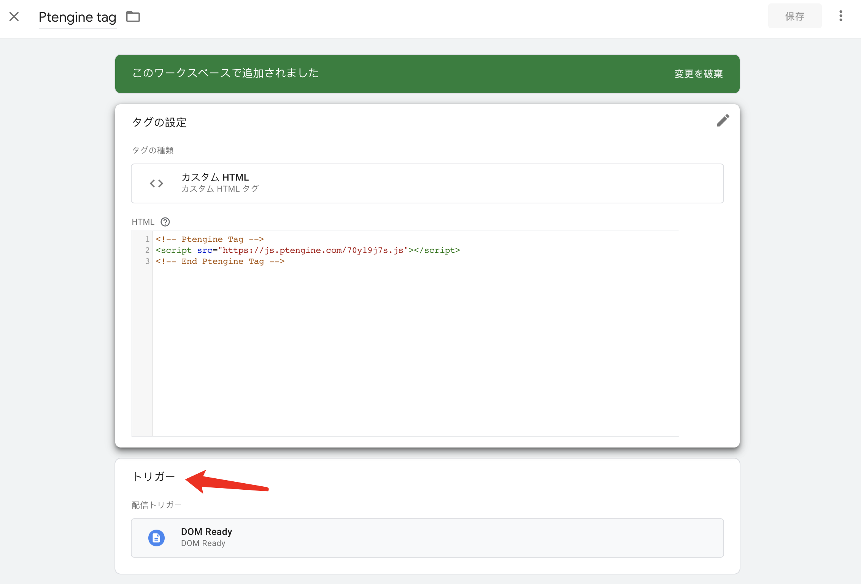The image size is (861, 584).
Task: Edit the Ptengine tag name field
Action: (x=78, y=17)
